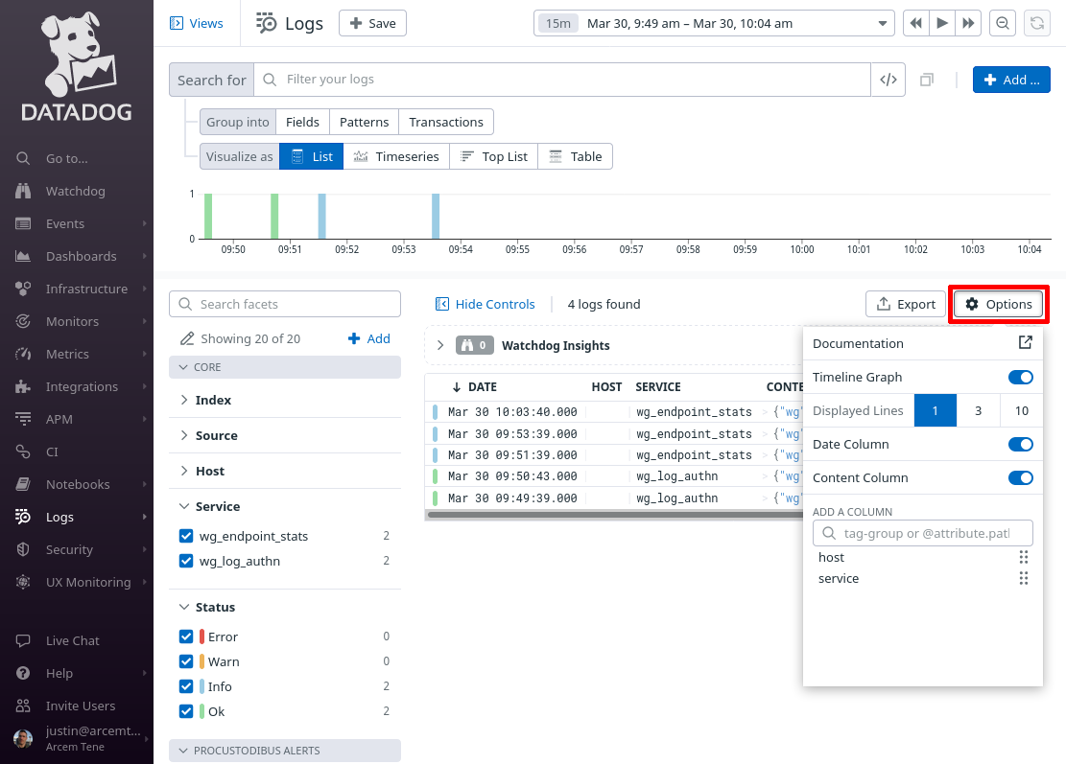Open CI in the sidebar
1066x764 pixels.
[52, 451]
